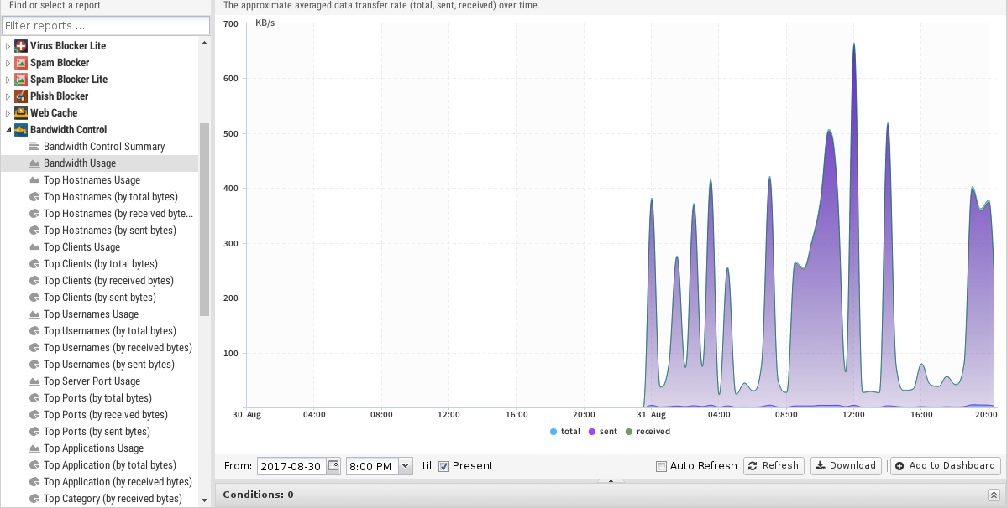Open the calendar date picker icon
Screen dimensions: 1007x508
(x=333, y=466)
